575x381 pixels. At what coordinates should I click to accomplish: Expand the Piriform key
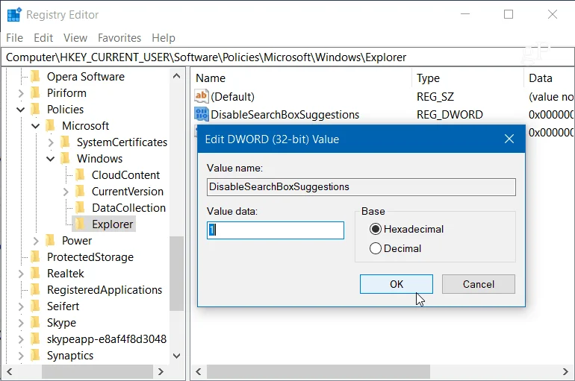pyautogui.click(x=21, y=93)
